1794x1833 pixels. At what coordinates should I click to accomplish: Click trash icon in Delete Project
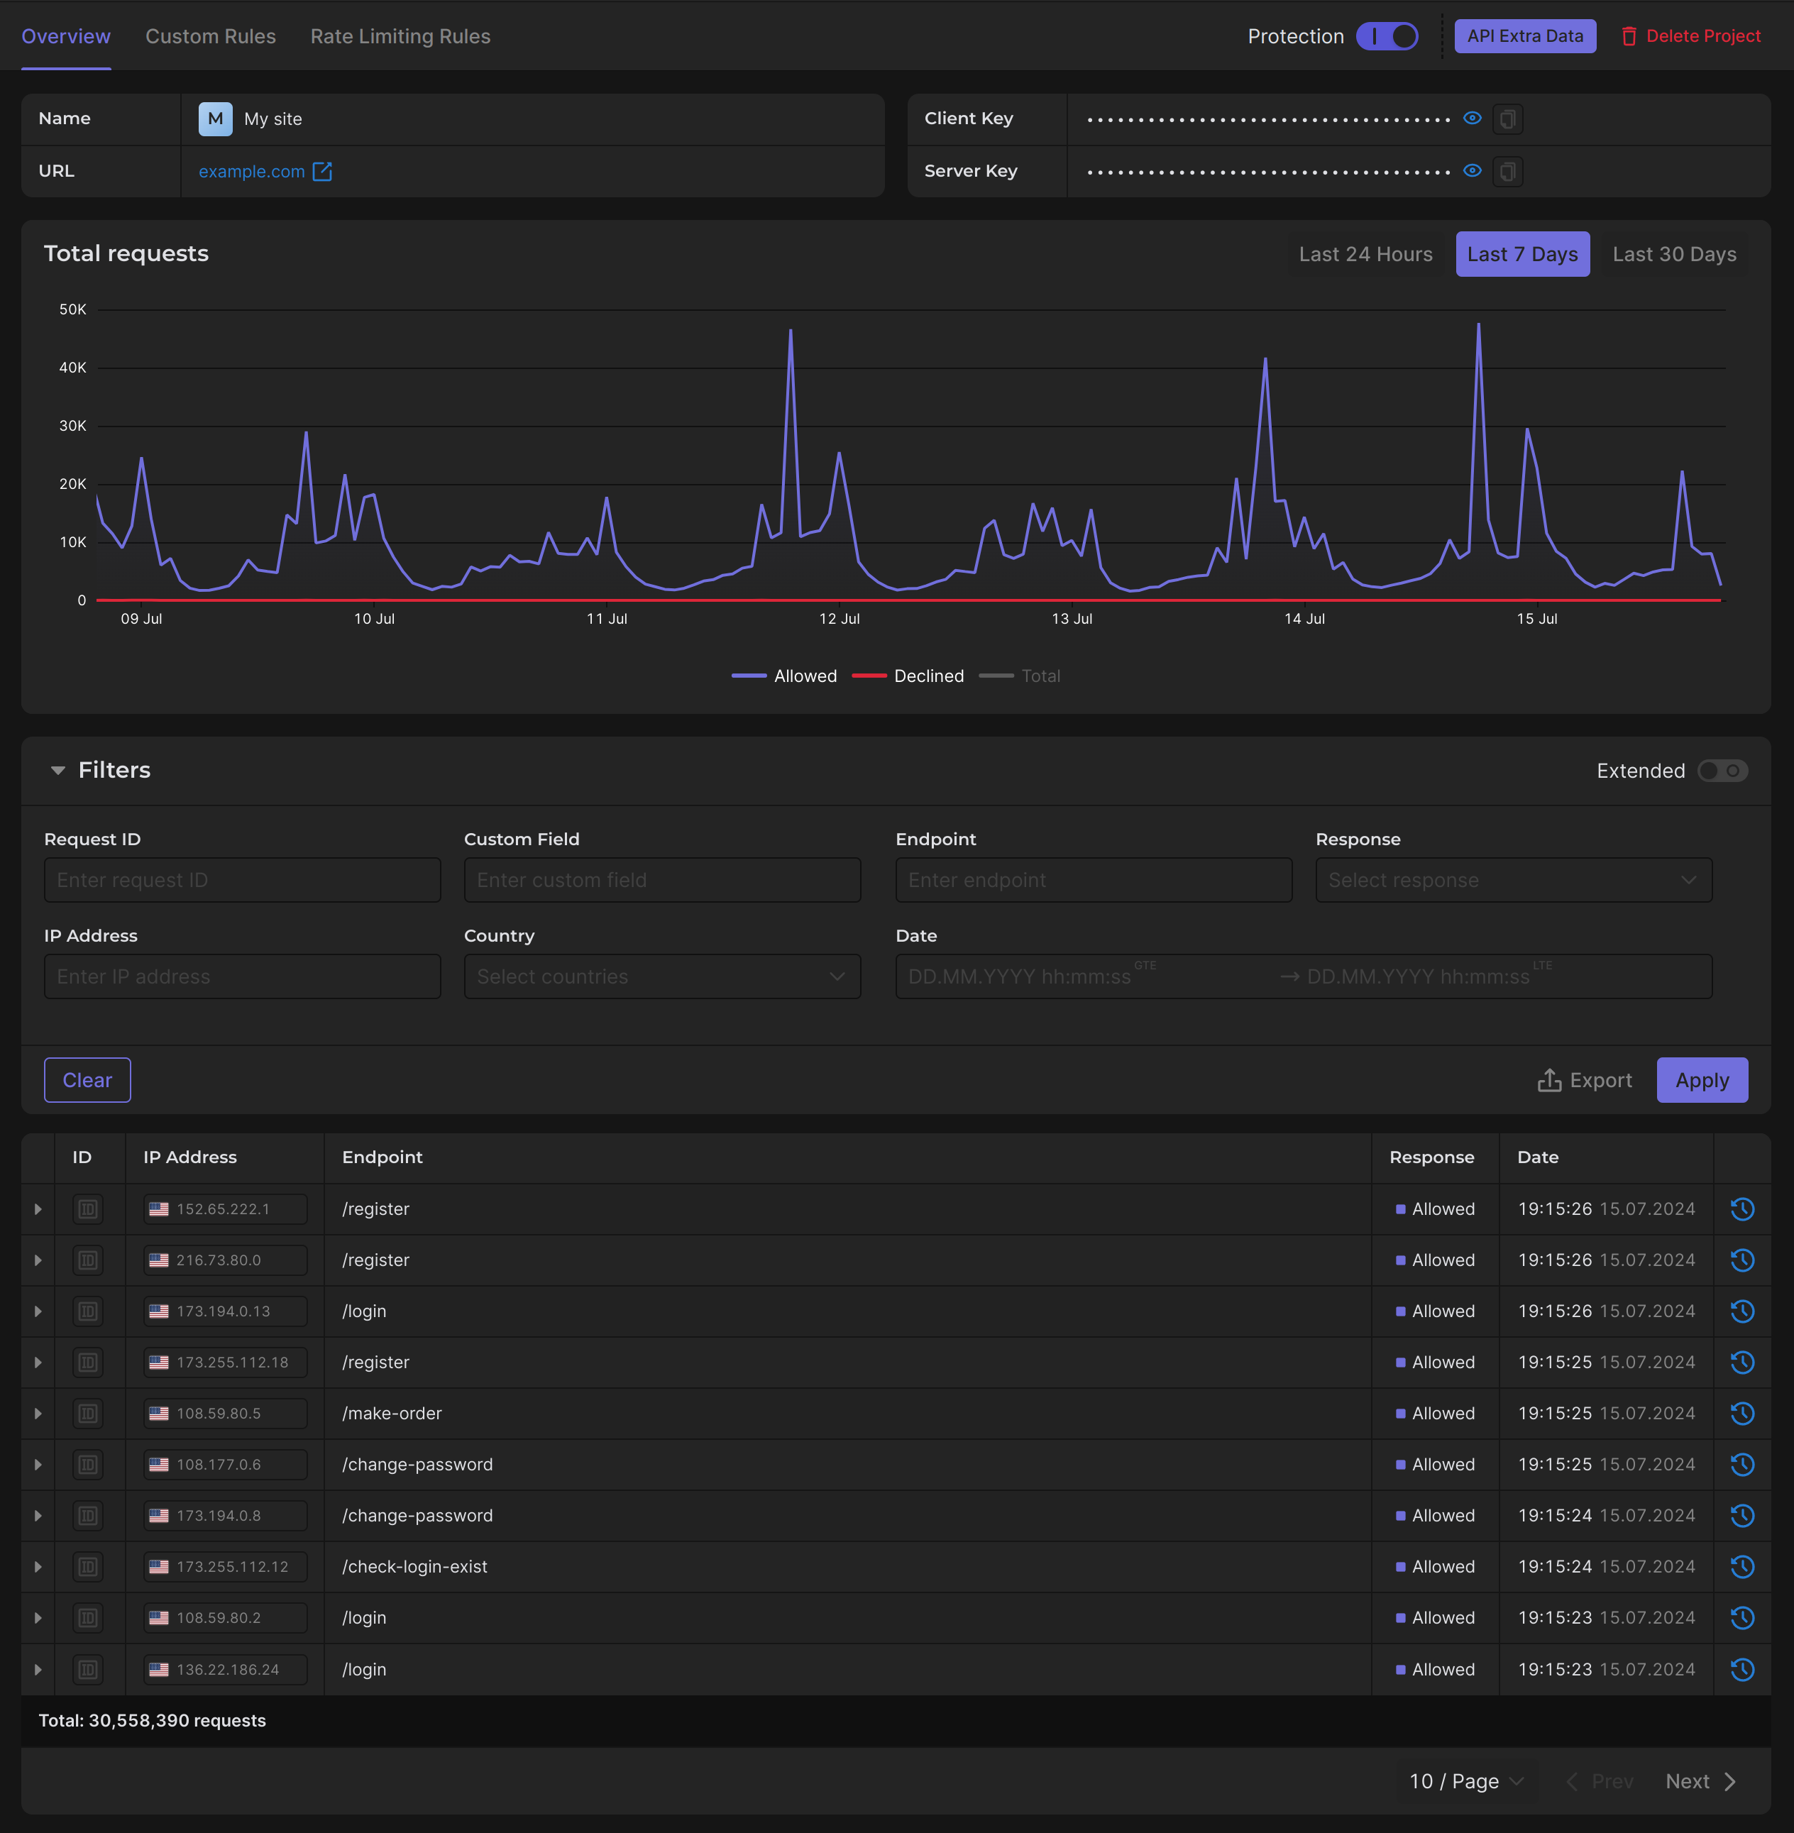[x=1628, y=37]
